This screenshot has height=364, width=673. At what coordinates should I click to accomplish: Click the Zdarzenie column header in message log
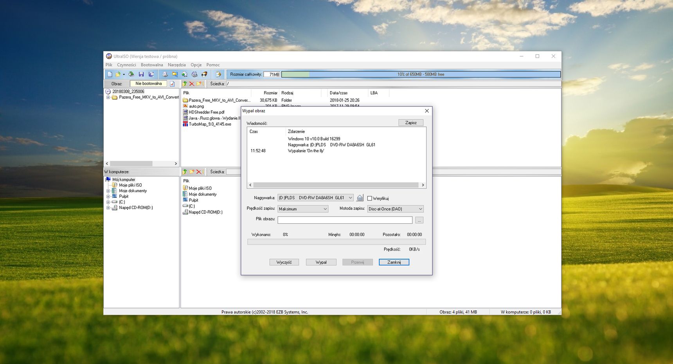[296, 132]
